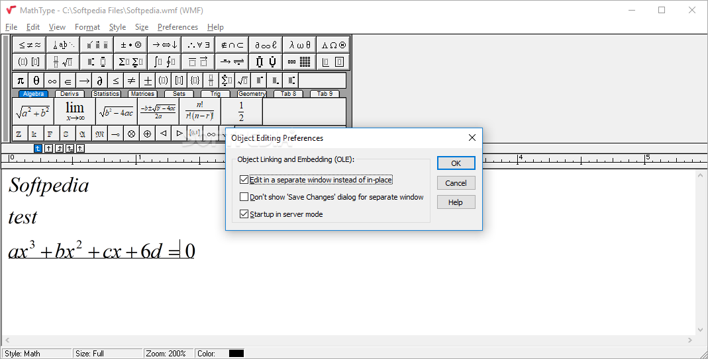This screenshot has width=708, height=359.
Task: Insert the quadratic formula expression
Action: 158,111
